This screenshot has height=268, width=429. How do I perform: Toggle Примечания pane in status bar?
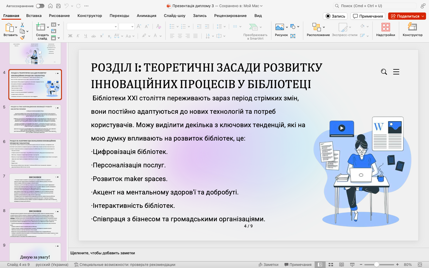[298, 264]
